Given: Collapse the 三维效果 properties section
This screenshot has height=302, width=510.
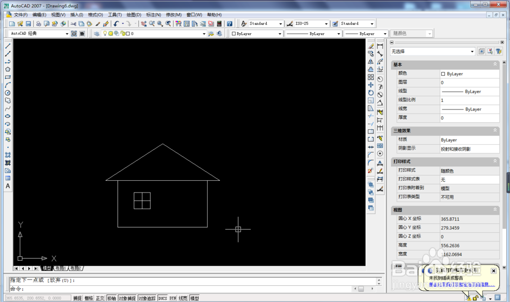Looking at the screenshot, I should click(495, 130).
